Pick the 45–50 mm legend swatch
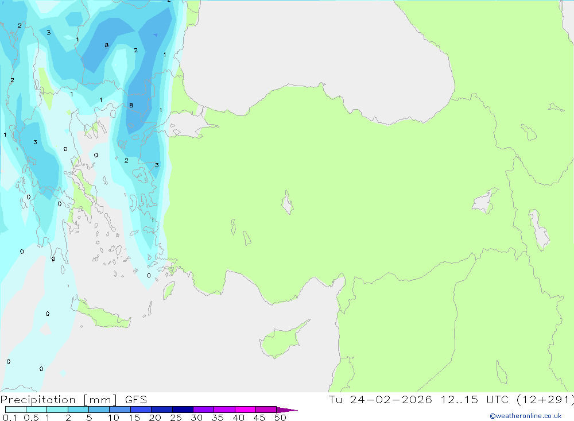Viewport: 574px width, 421px height. coord(266,410)
